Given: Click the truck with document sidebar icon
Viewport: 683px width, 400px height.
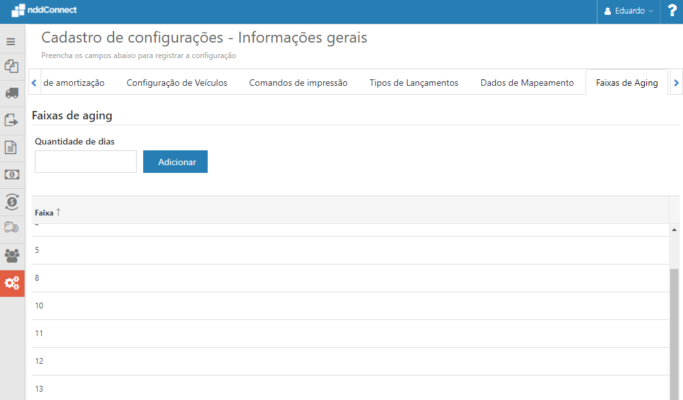Looking at the screenshot, I should tap(11, 228).
